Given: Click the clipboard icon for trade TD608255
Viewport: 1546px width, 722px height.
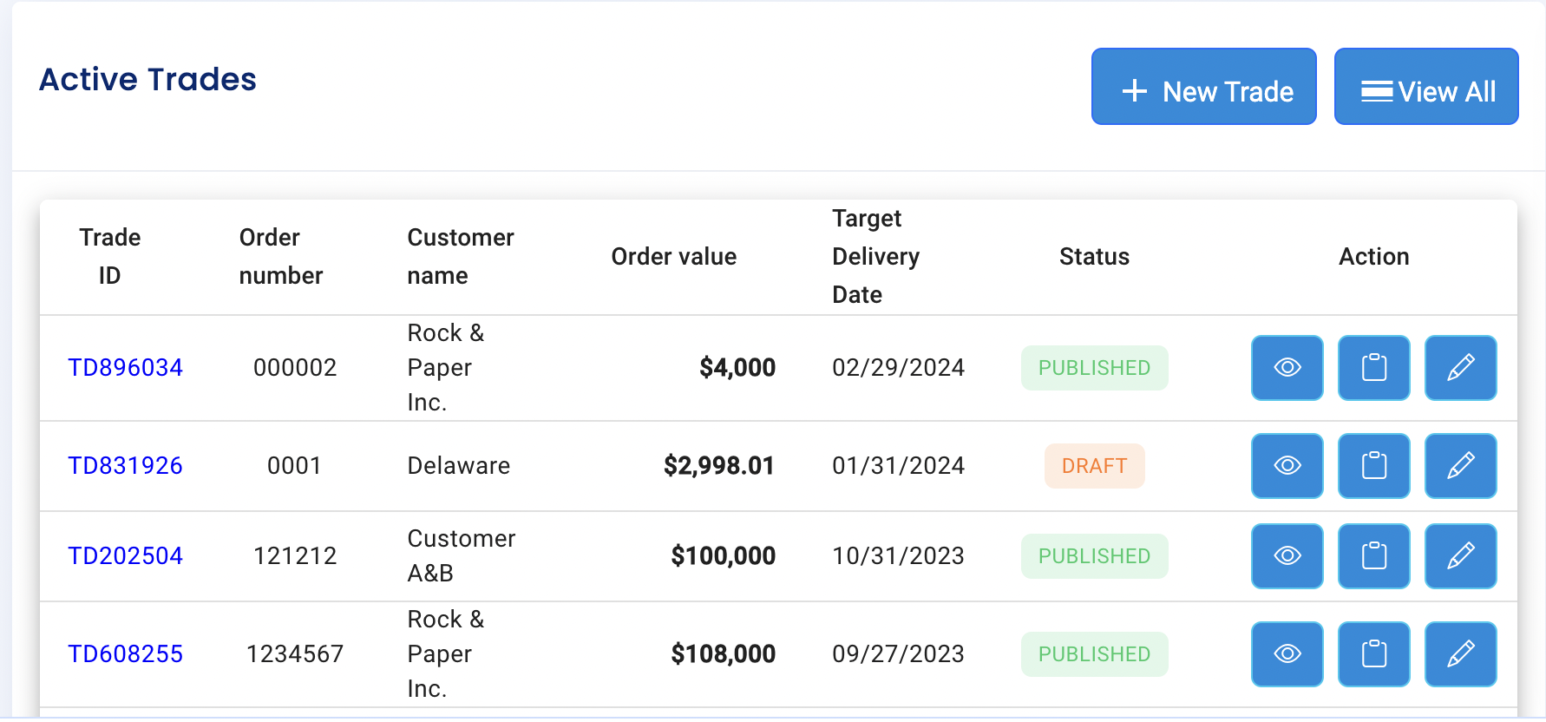Looking at the screenshot, I should click(x=1373, y=654).
